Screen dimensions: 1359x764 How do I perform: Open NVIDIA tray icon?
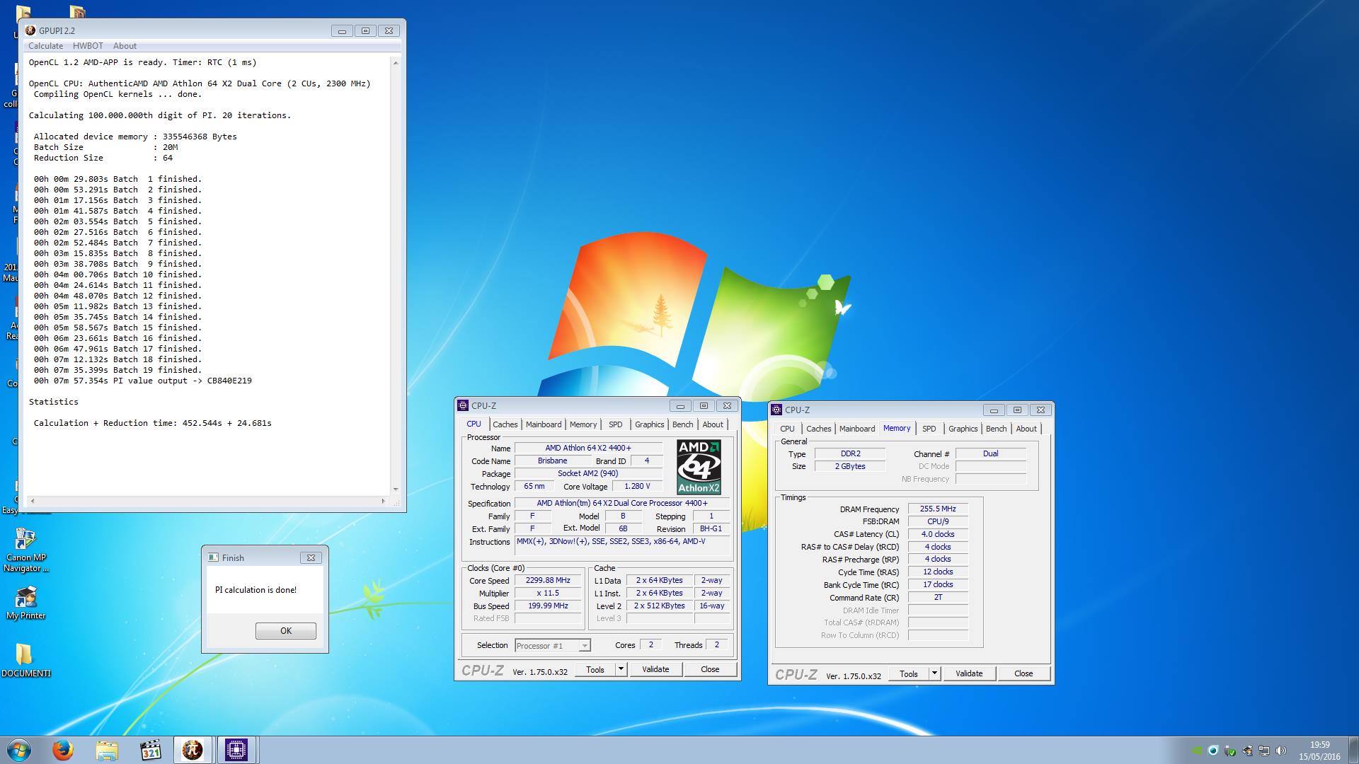pos(1197,751)
